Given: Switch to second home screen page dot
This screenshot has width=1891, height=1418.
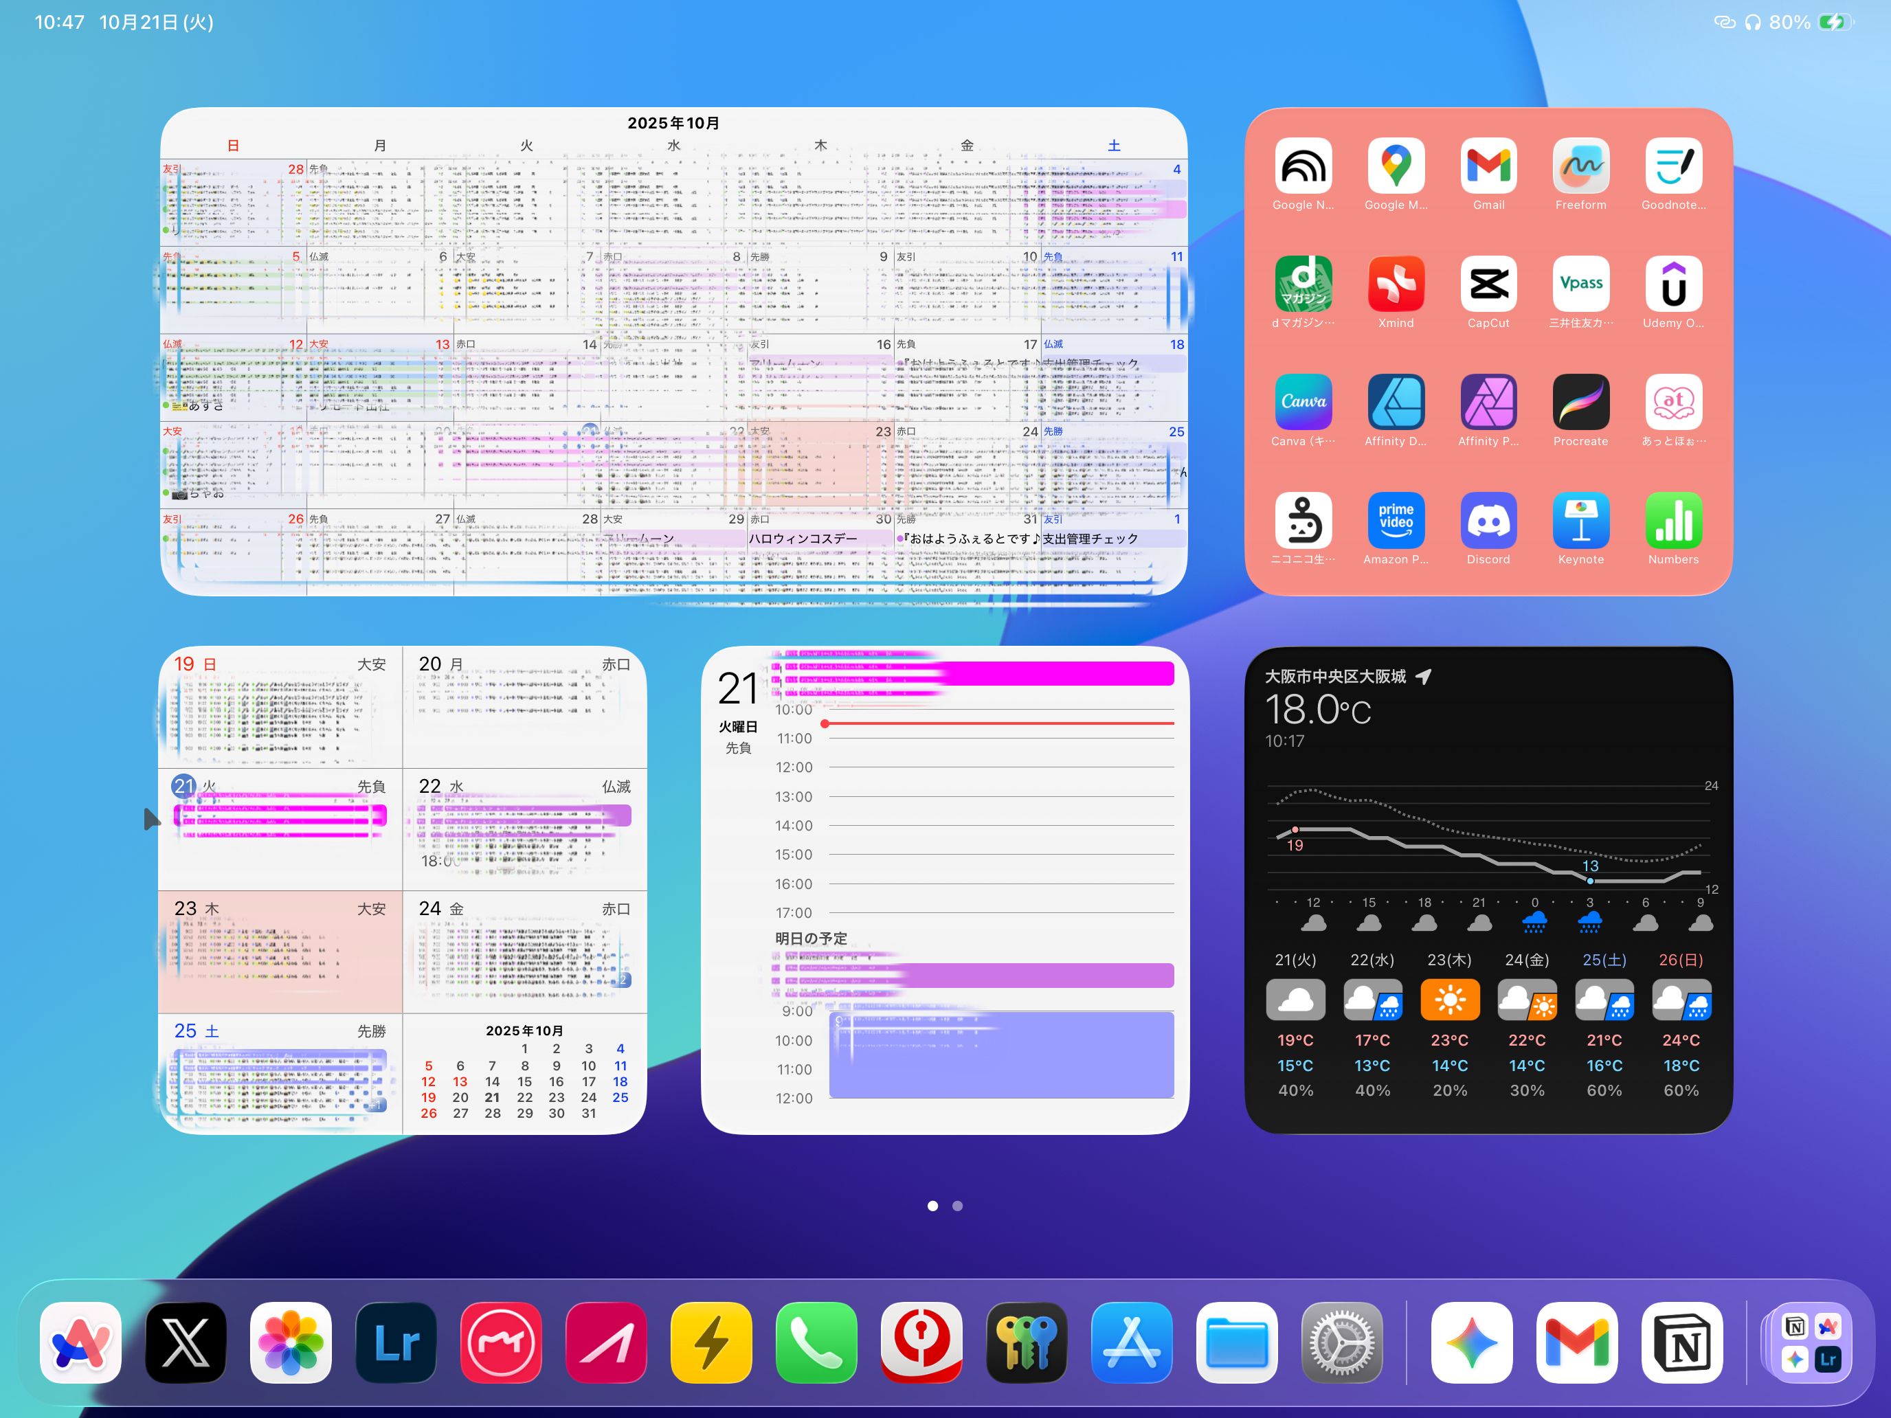Looking at the screenshot, I should 957,1206.
